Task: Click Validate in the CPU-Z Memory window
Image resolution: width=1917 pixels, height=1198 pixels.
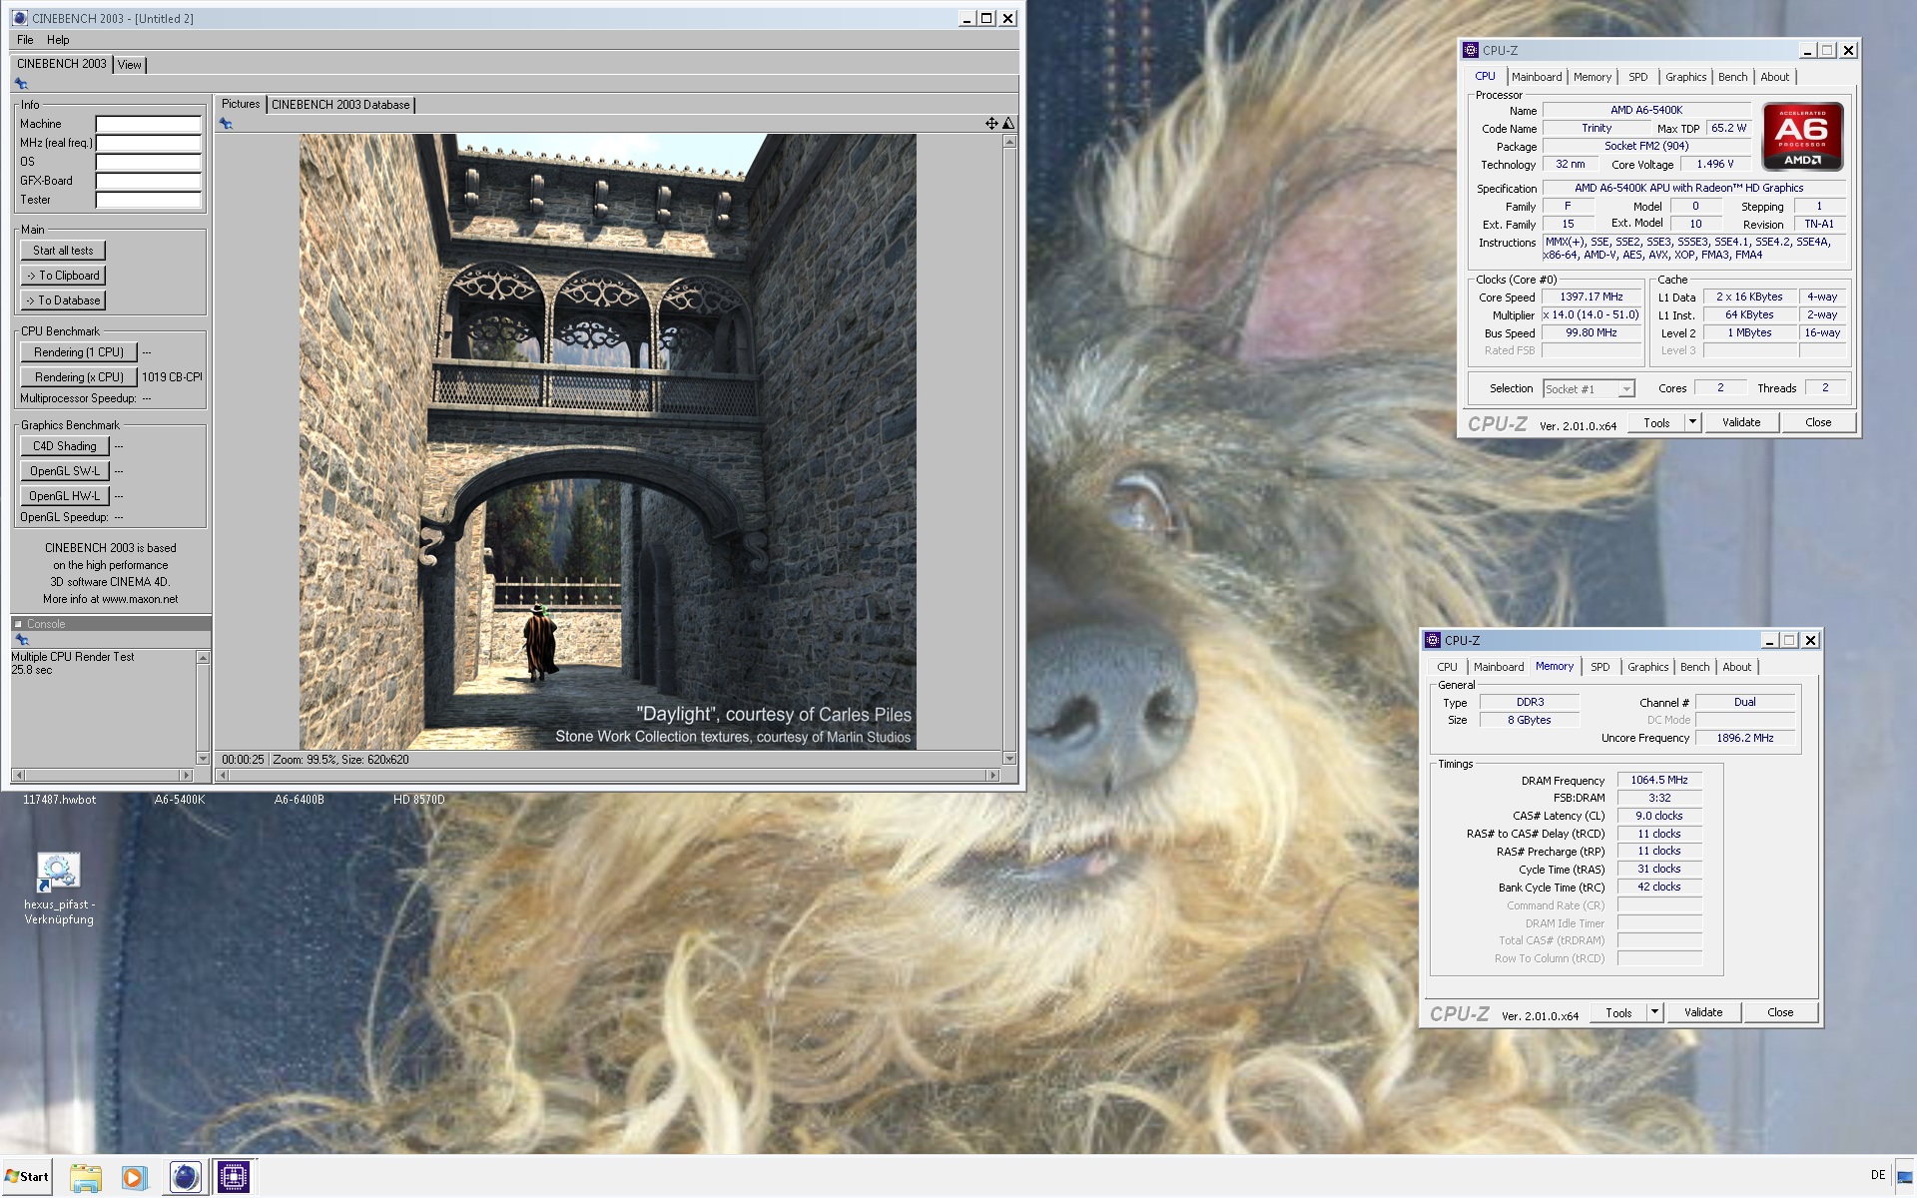Action: (x=1703, y=1012)
